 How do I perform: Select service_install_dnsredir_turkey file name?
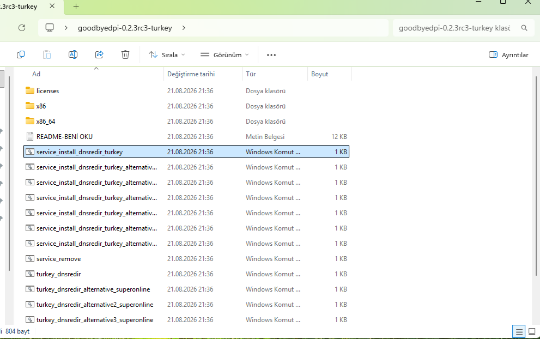80,152
